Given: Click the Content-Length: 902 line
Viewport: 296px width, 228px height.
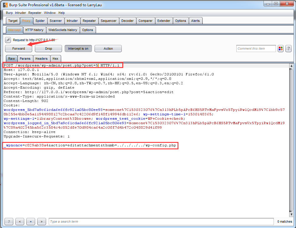Looking at the screenshot, I should [26, 101].
